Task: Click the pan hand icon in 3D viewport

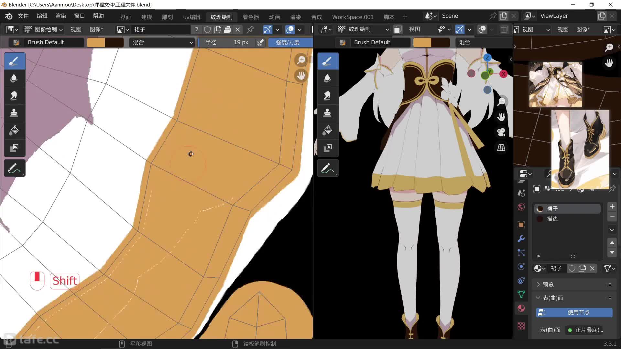Action: click(x=501, y=117)
